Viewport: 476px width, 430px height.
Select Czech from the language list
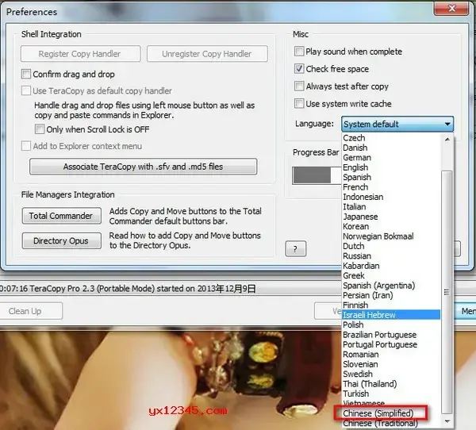[391, 138]
